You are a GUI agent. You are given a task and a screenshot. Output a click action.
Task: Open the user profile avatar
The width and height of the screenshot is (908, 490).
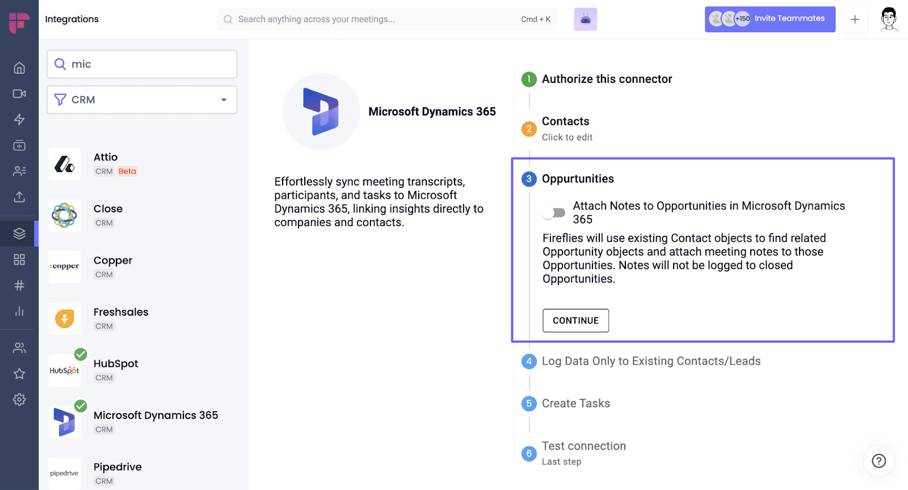tap(889, 19)
